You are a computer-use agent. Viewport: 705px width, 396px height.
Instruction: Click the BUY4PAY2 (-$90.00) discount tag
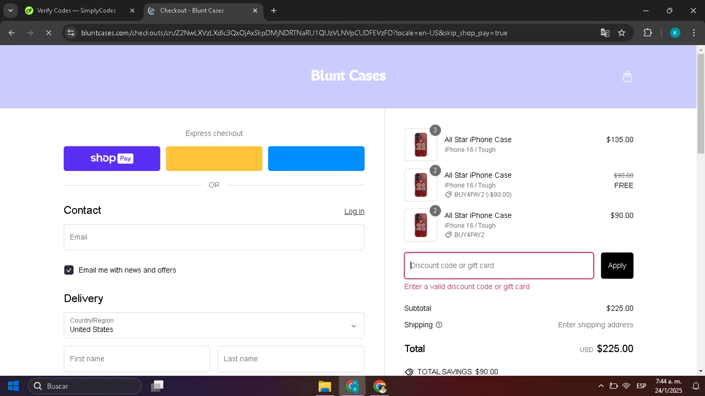478,194
